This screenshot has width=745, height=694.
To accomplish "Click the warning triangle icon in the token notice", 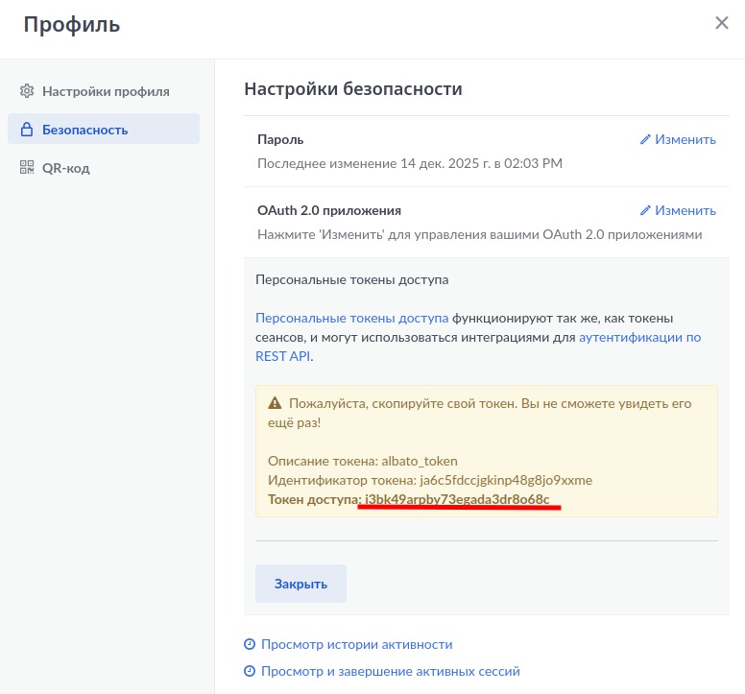I will click(275, 404).
